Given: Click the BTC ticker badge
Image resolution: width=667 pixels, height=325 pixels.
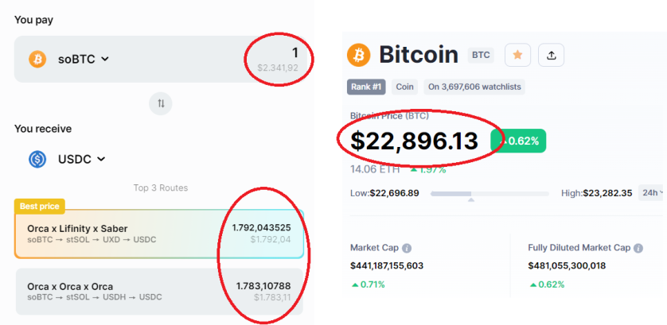Looking at the screenshot, I should (x=481, y=55).
